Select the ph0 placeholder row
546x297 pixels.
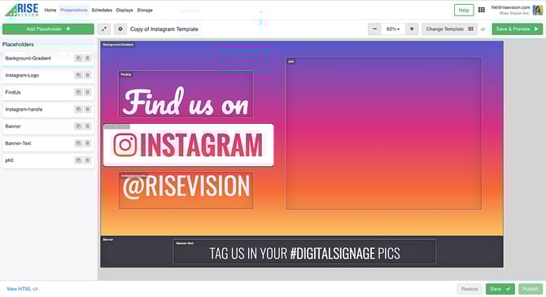pos(48,160)
